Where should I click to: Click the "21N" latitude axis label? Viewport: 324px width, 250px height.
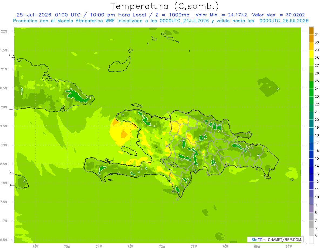tap(4, 69)
